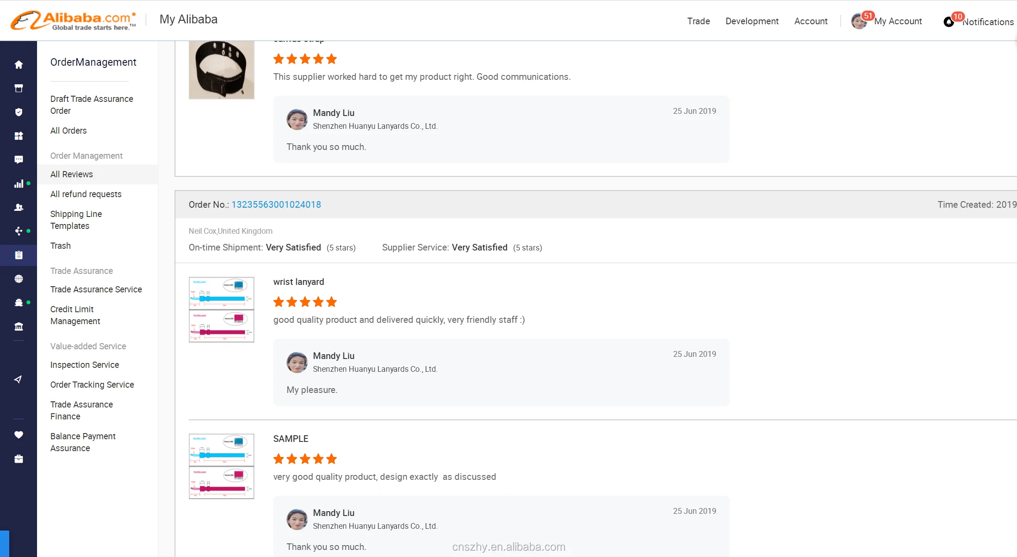Click the home icon in sidebar
The image size is (1017, 557).
point(19,65)
